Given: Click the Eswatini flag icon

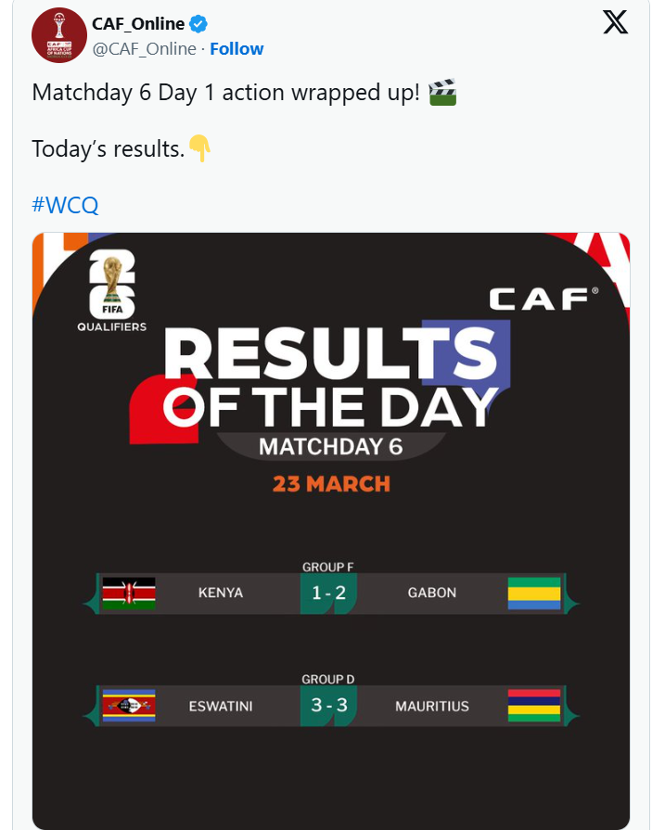Looking at the screenshot, I should coord(129,706).
